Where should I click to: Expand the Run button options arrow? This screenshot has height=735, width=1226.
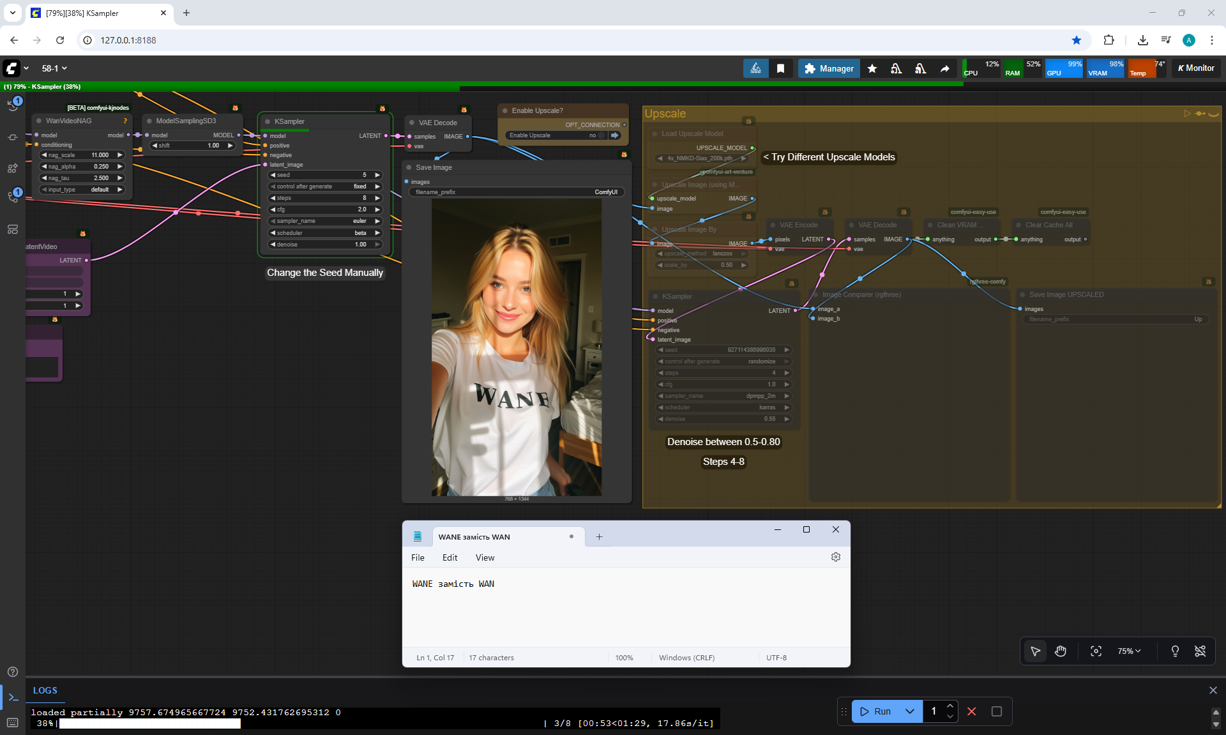pos(910,711)
